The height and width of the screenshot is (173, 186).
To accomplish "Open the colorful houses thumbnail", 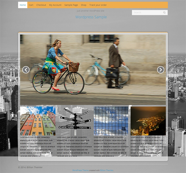I will click(x=38, y=121).
